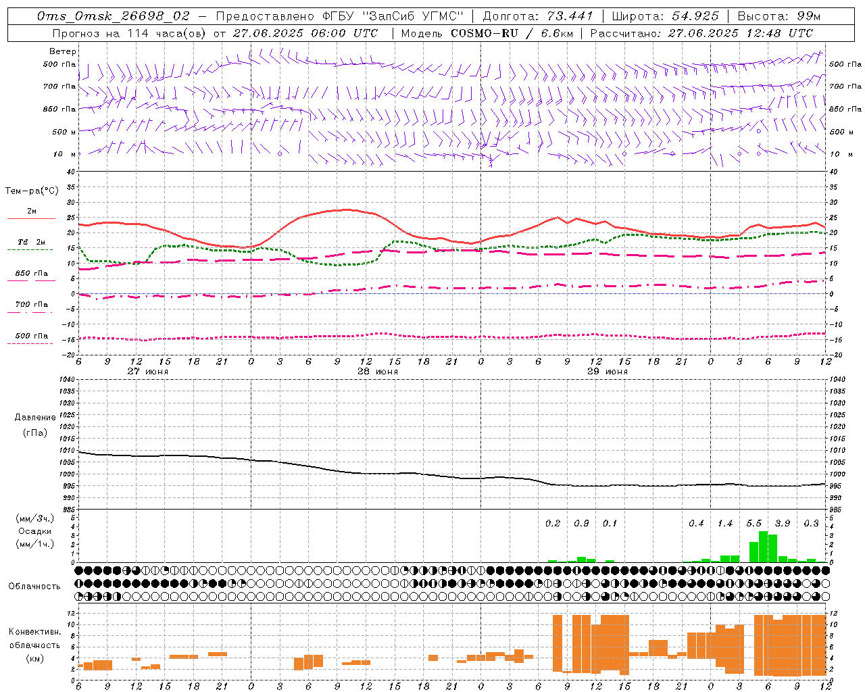Click the Осадки precipitation label
865x692 pixels.
pyautogui.click(x=34, y=531)
